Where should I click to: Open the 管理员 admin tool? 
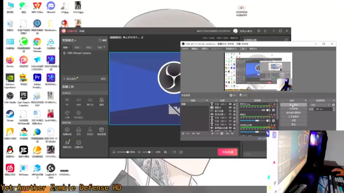click(90, 131)
